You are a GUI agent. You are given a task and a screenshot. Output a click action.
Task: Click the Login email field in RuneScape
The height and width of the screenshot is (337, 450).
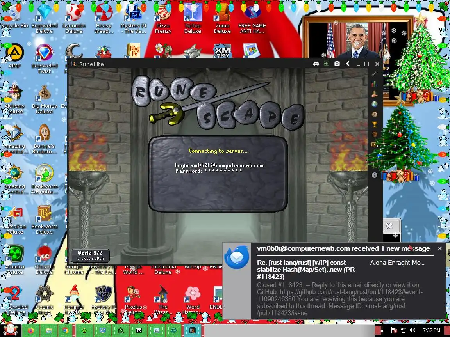click(x=219, y=165)
